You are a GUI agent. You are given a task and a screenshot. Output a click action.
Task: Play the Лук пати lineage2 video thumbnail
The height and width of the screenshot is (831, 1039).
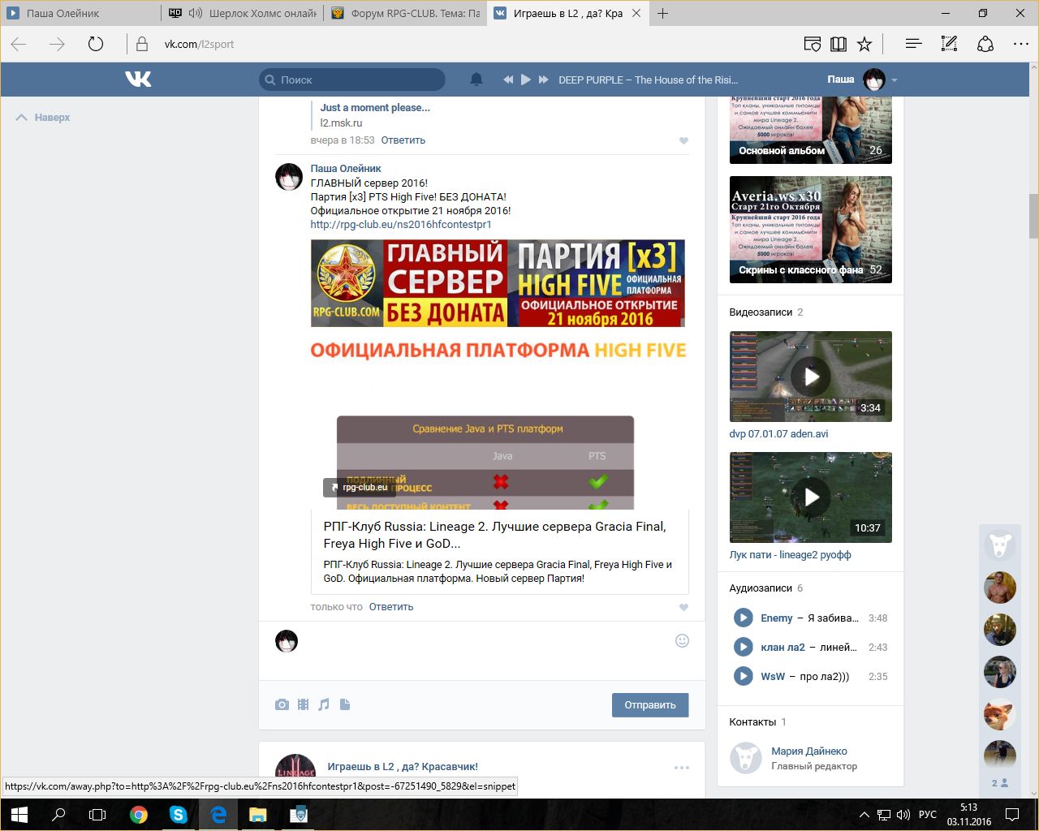811,497
